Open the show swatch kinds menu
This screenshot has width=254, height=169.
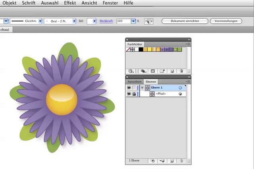click(143, 71)
